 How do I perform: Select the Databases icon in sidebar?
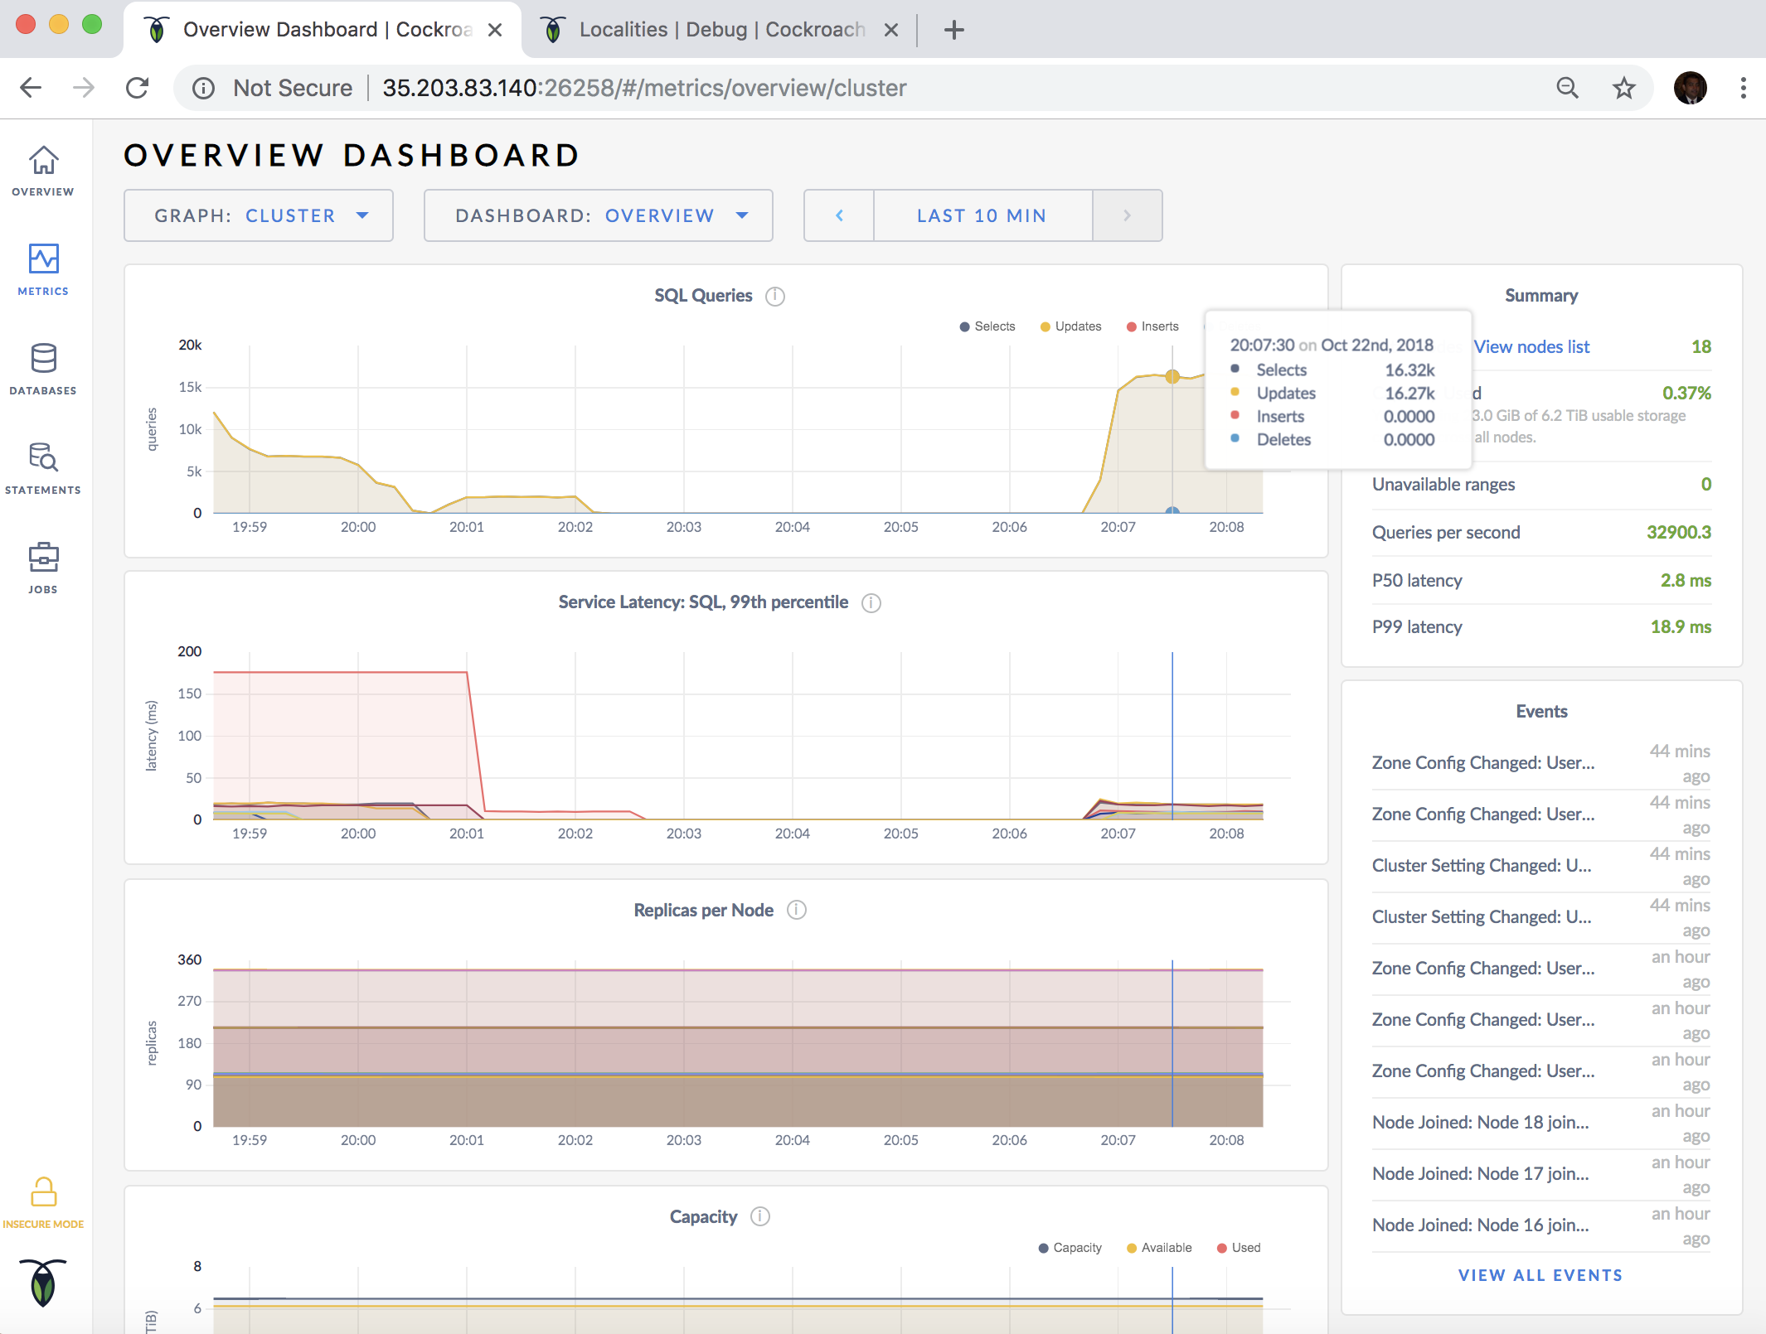(43, 365)
